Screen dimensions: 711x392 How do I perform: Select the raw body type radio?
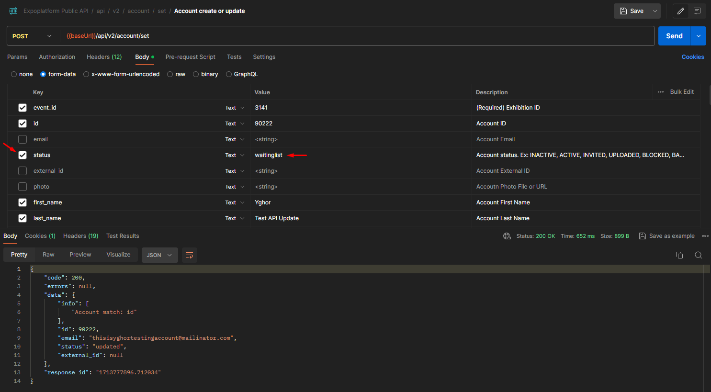point(170,74)
